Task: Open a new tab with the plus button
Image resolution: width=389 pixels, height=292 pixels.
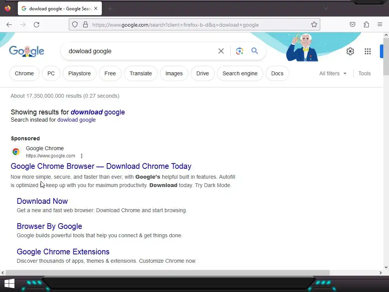Action: (110, 9)
